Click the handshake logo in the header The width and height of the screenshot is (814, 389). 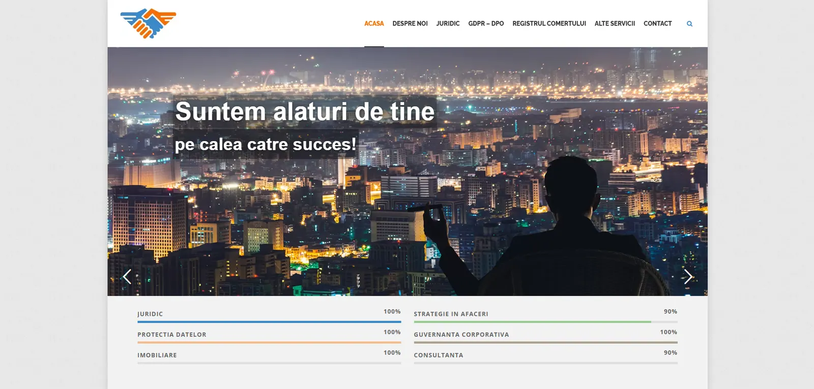click(x=148, y=23)
